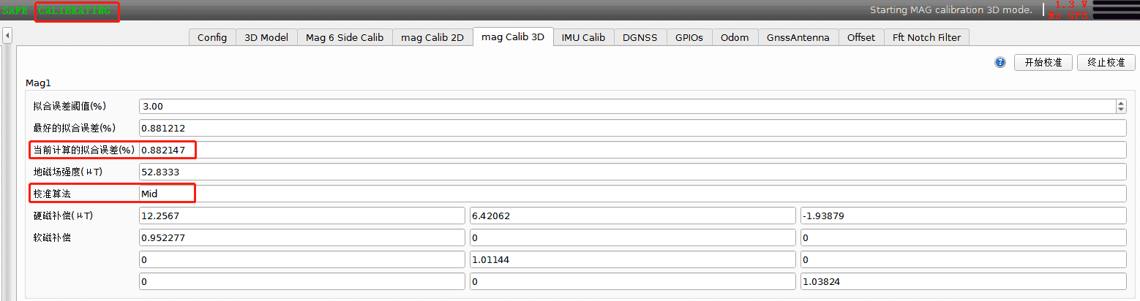Screen dimensions: 1140x301
Task: Click the green CALIBRATING status label
Action: tap(75, 11)
